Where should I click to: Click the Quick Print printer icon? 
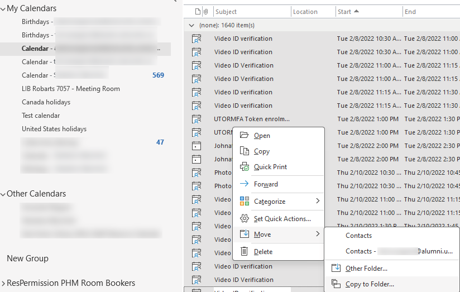click(x=244, y=167)
